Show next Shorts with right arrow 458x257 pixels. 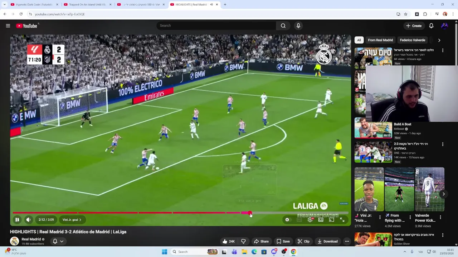click(443, 194)
